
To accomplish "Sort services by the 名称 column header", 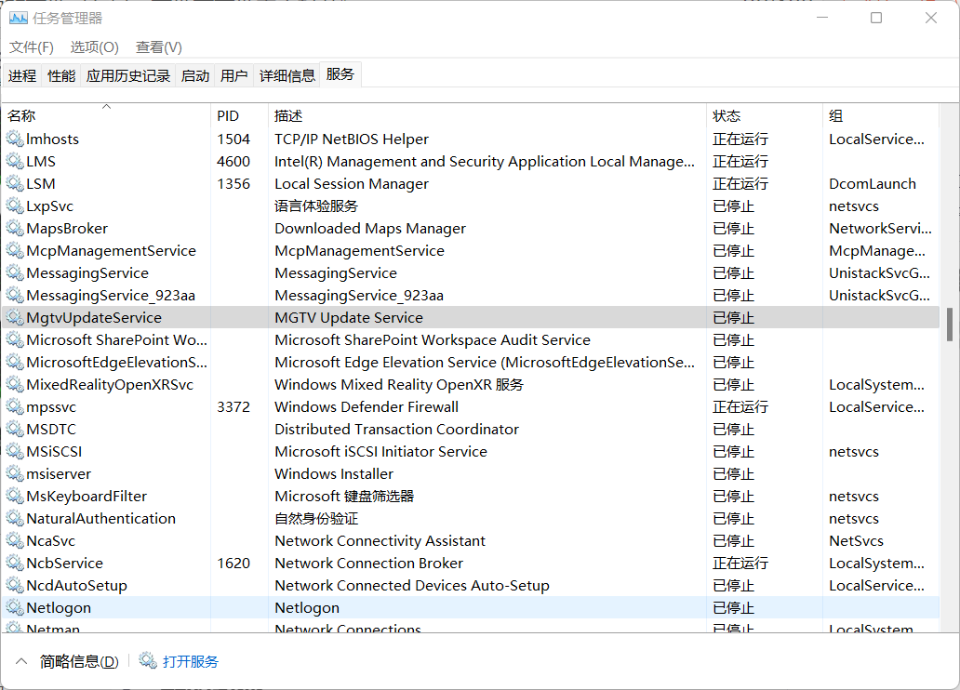I will 21,116.
